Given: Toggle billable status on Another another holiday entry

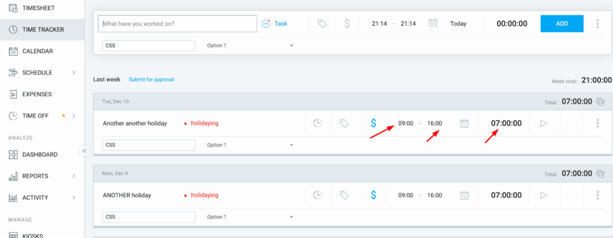Looking at the screenshot, I should pos(374,123).
